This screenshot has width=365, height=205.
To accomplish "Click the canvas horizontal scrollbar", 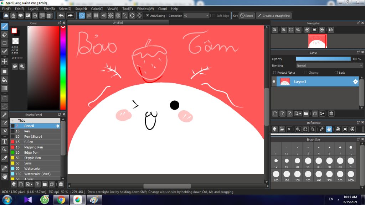I will click(167, 186).
